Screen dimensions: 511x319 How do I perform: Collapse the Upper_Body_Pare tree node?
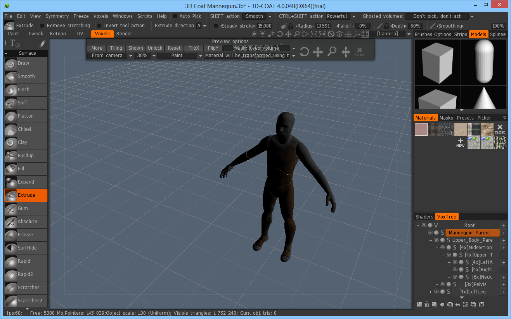(x=431, y=240)
